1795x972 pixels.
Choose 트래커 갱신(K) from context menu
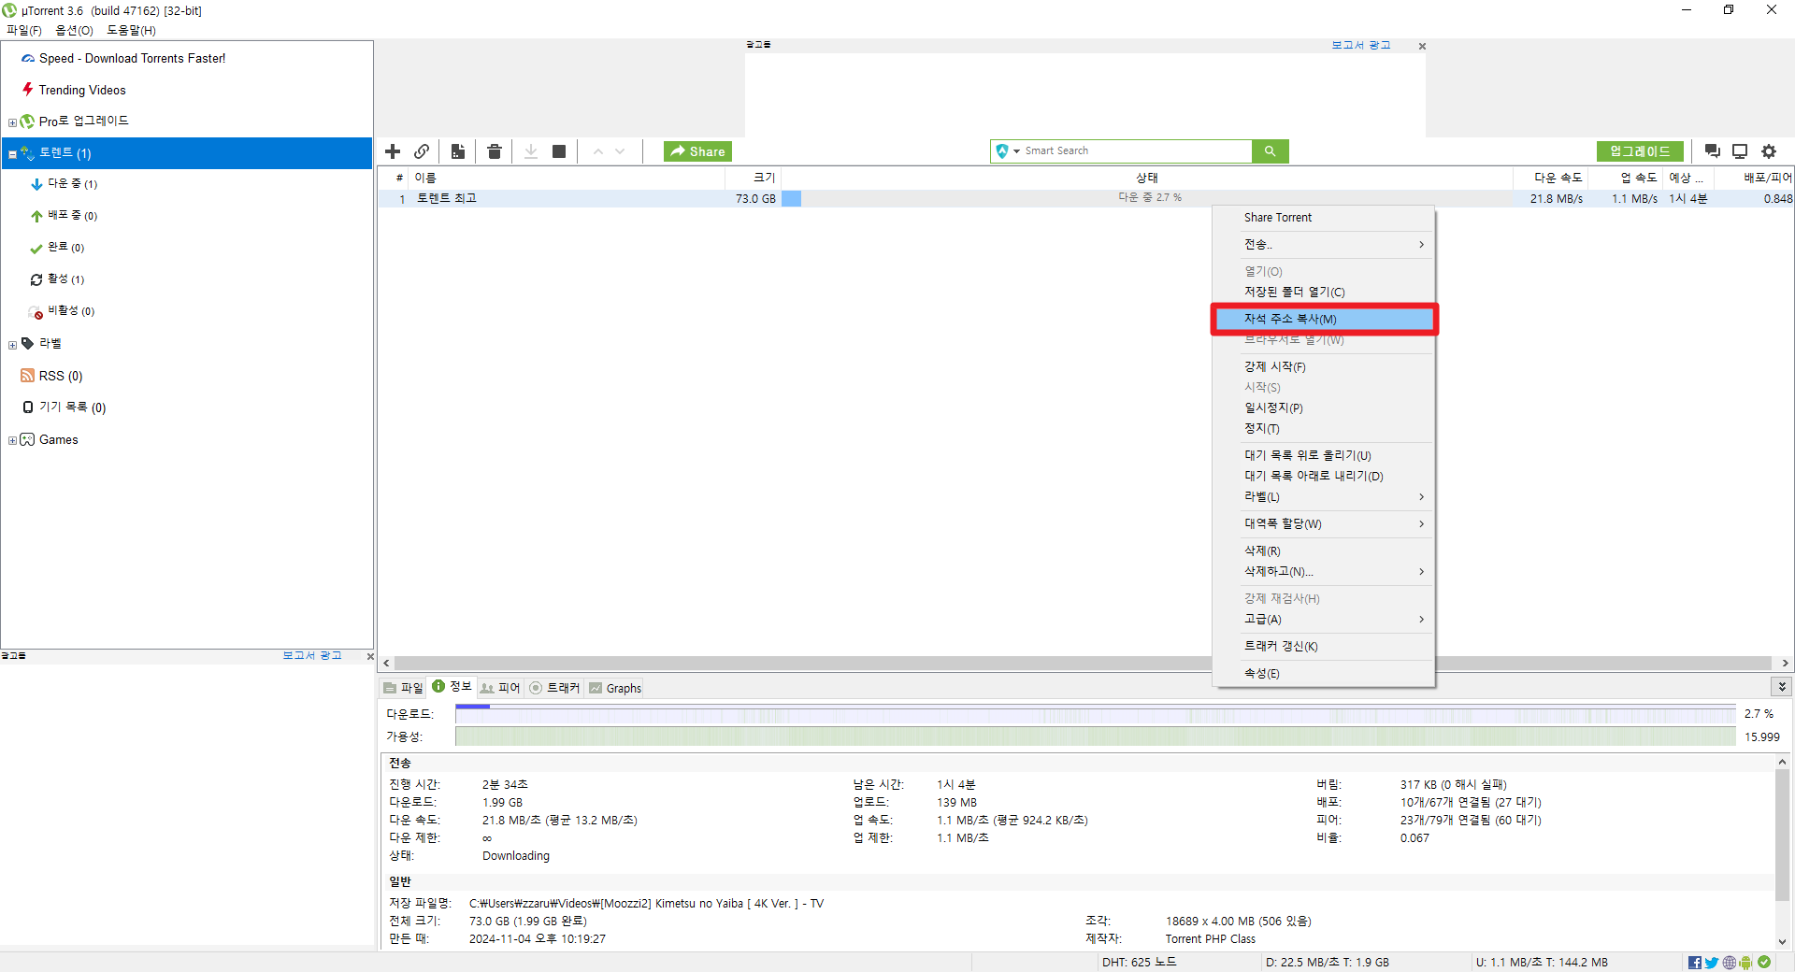pyautogui.click(x=1323, y=647)
